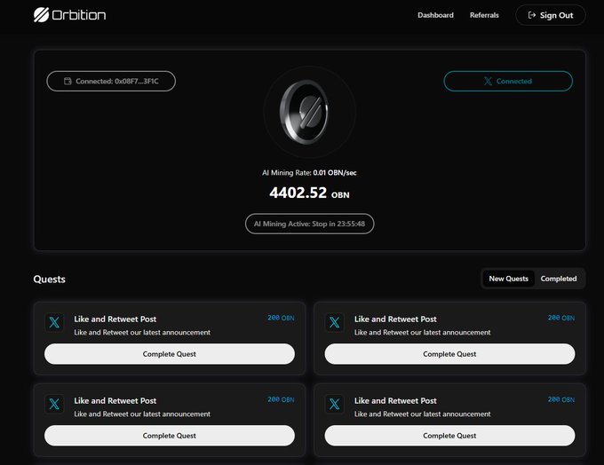Image resolution: width=604 pixels, height=465 pixels.
Task: Click the AI Mining Rate 0.01 OBN/sec text
Action: click(x=309, y=173)
